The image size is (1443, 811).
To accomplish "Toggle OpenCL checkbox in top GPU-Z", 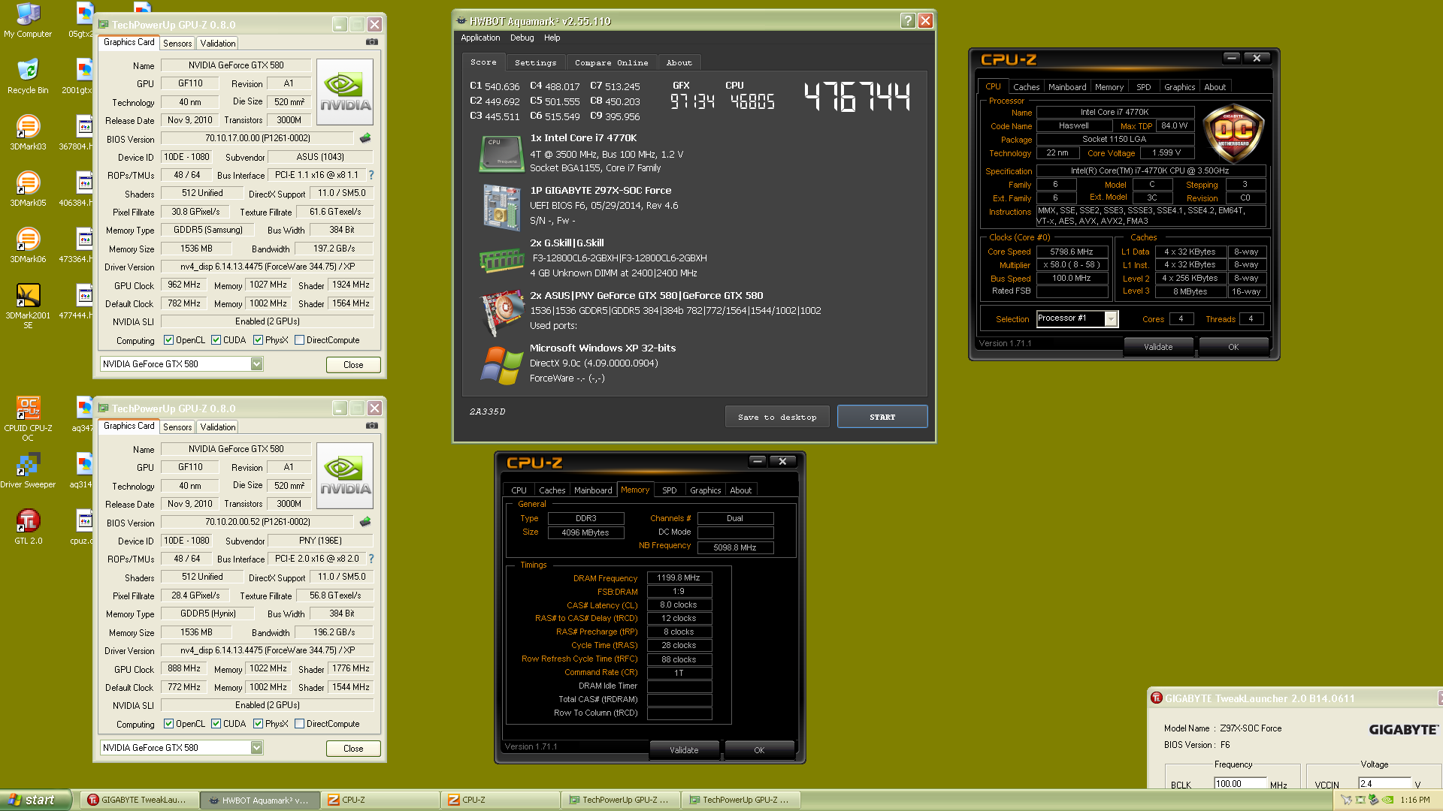I will pyautogui.click(x=168, y=340).
